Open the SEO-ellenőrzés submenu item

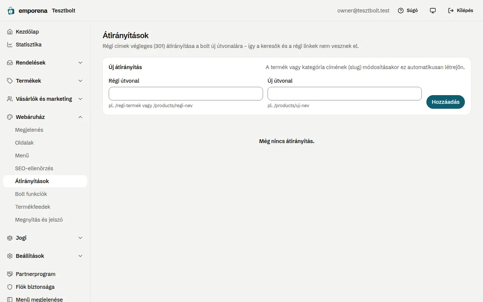(45, 168)
